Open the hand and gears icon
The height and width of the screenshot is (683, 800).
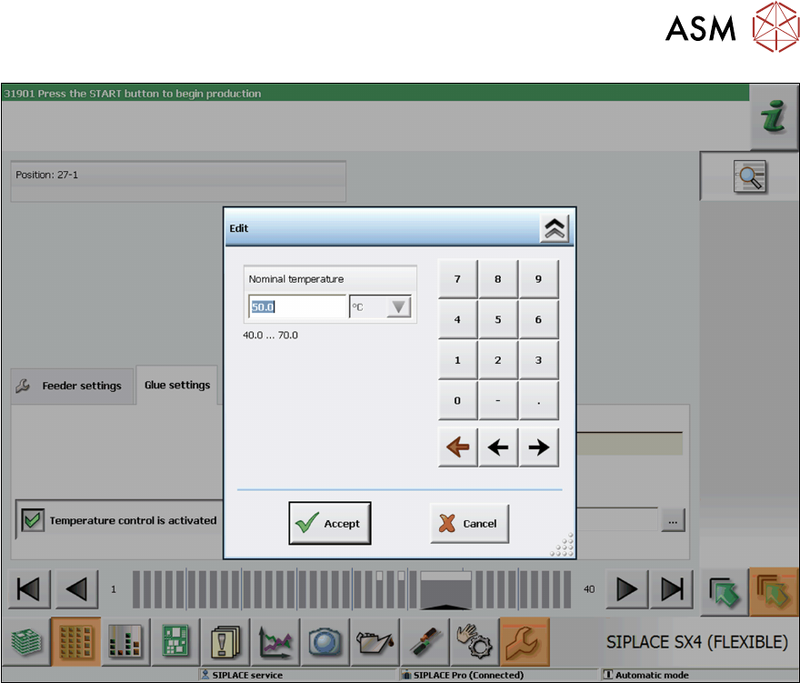[475, 642]
